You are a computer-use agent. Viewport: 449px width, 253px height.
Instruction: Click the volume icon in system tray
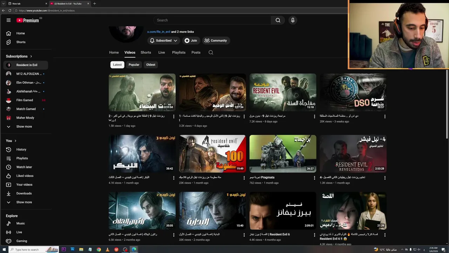[418, 249]
